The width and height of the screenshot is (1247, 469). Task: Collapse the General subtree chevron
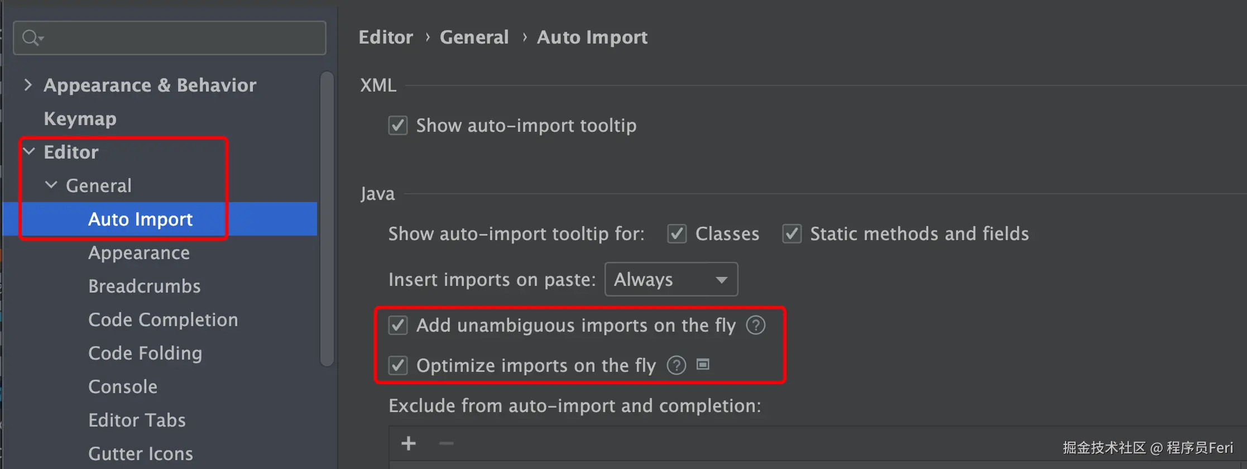tap(51, 185)
